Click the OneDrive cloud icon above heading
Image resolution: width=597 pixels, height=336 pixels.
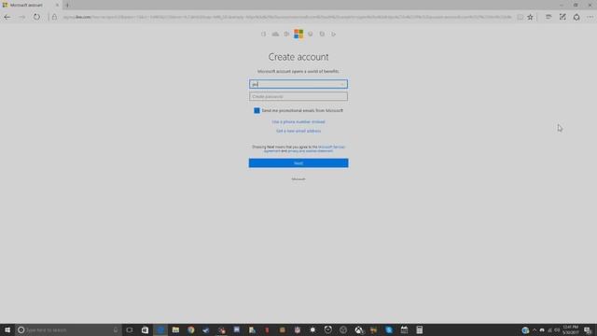point(275,34)
